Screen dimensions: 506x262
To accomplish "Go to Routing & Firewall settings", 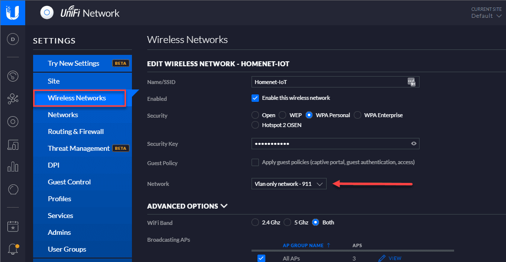I will click(x=76, y=131).
